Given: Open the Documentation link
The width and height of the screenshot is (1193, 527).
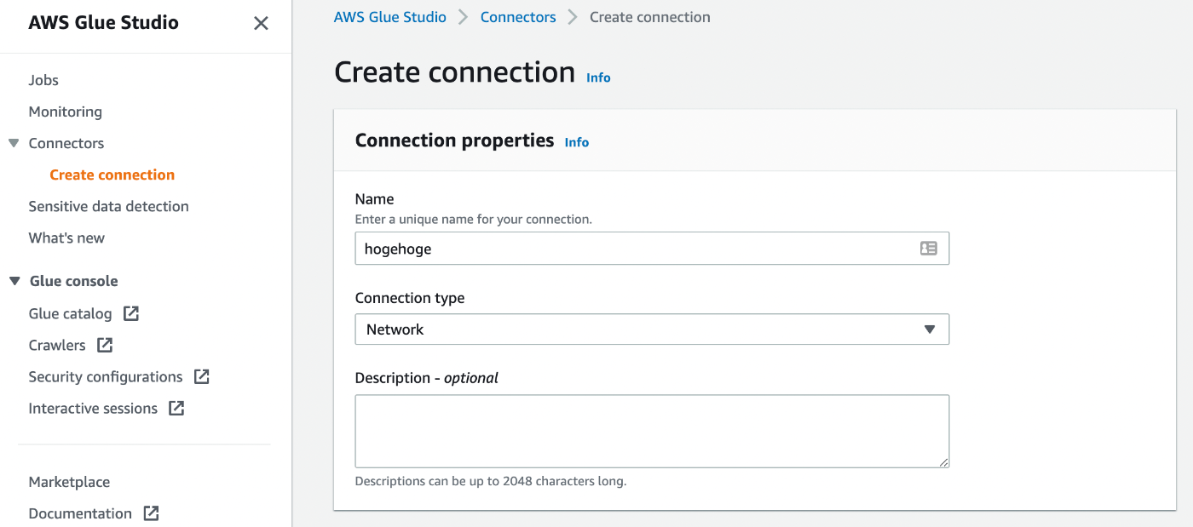Looking at the screenshot, I should (80, 513).
